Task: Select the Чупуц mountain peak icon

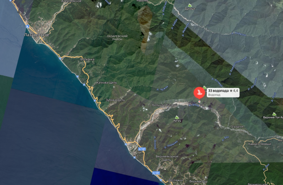Action: (177, 117)
